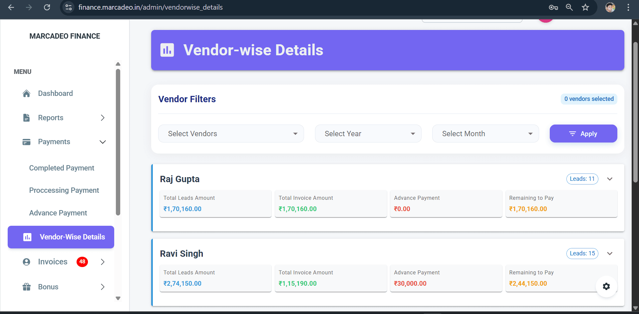Select the Bonus gift icon
Viewport: 639px width, 314px height.
26,287
